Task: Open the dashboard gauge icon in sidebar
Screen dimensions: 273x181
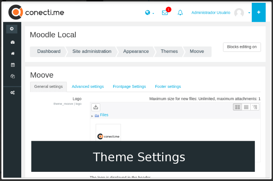Action: pos(12,42)
